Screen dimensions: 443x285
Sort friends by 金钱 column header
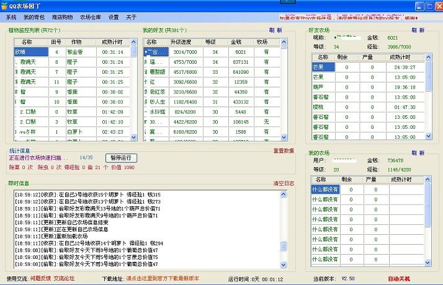point(240,42)
